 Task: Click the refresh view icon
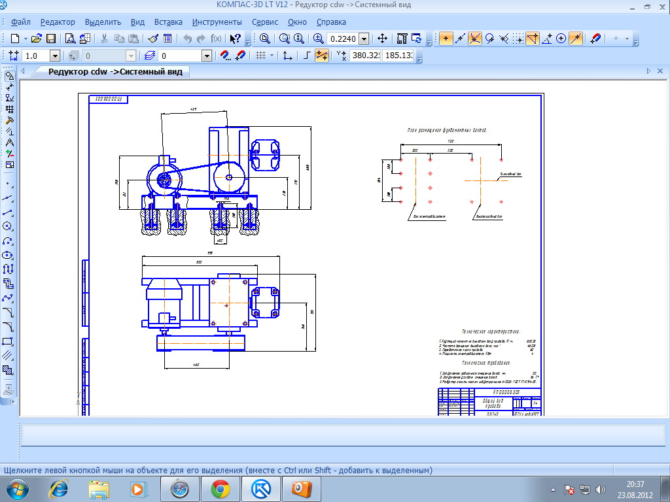click(x=417, y=39)
